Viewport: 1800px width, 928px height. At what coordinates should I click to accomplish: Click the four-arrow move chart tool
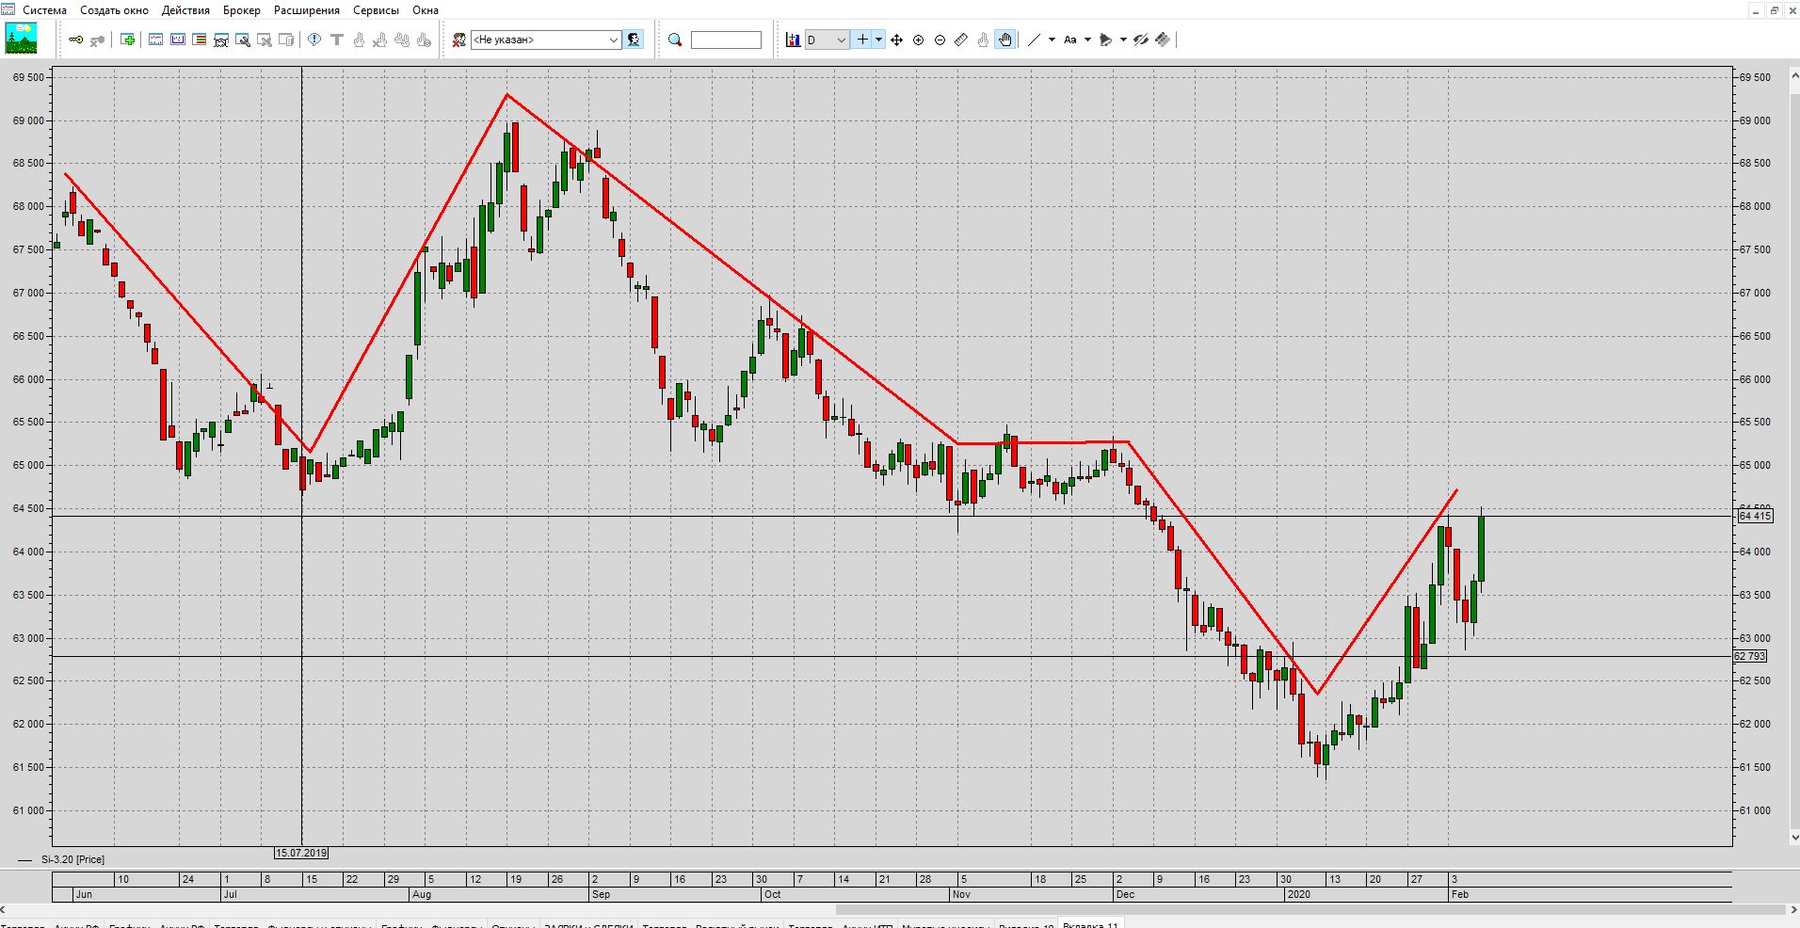(x=897, y=40)
